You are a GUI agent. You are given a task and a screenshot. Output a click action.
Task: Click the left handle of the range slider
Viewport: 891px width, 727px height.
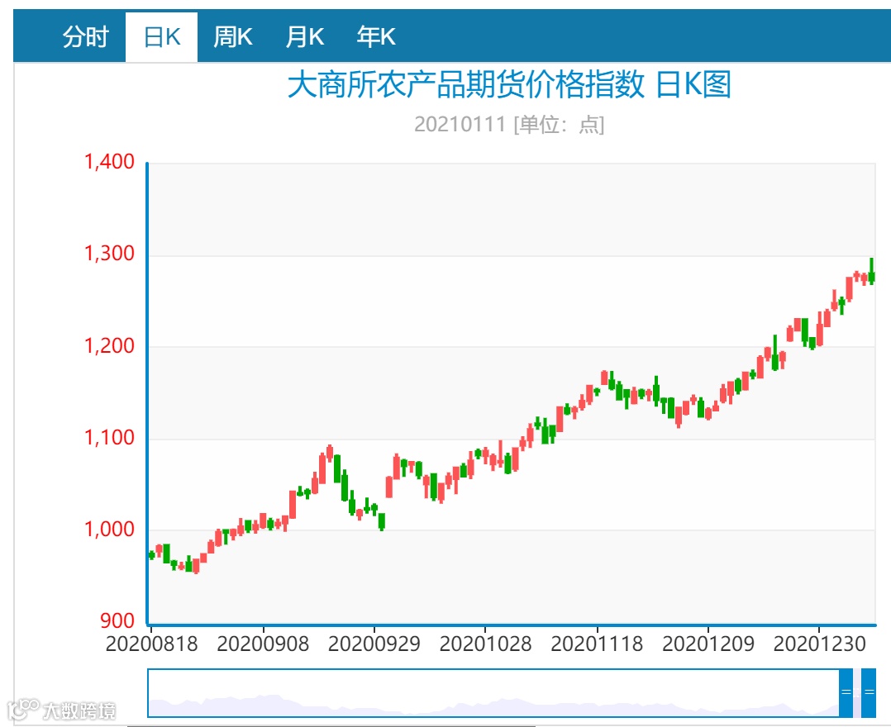click(846, 693)
